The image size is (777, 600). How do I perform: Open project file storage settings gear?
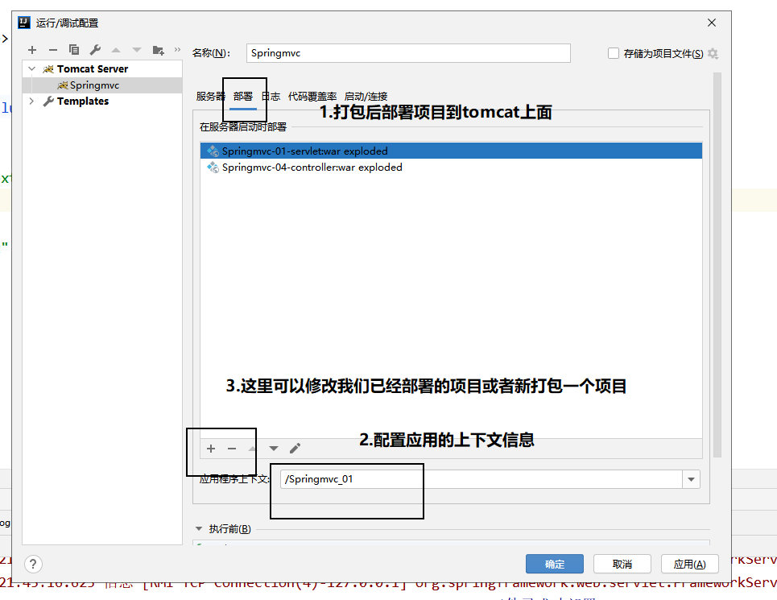tap(713, 53)
